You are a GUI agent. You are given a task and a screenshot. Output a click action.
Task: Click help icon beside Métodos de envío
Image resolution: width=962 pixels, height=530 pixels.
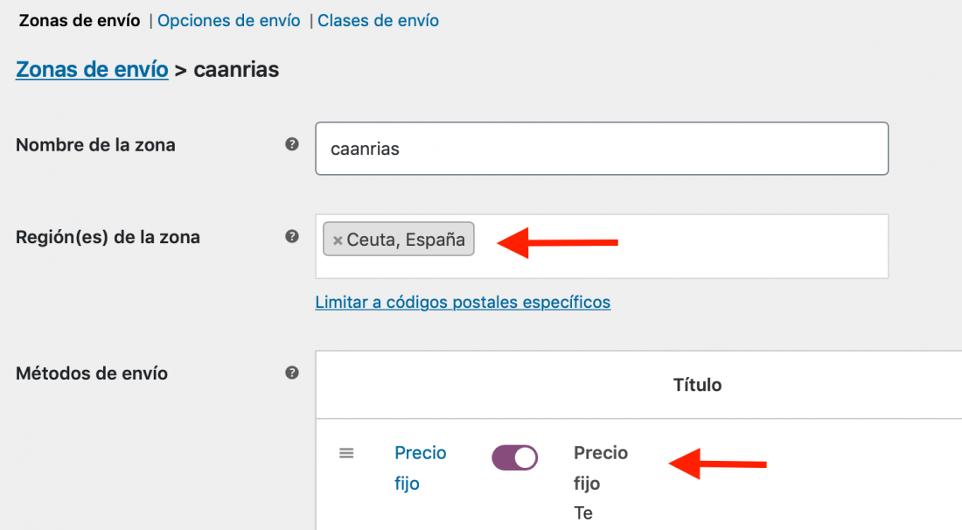292,373
